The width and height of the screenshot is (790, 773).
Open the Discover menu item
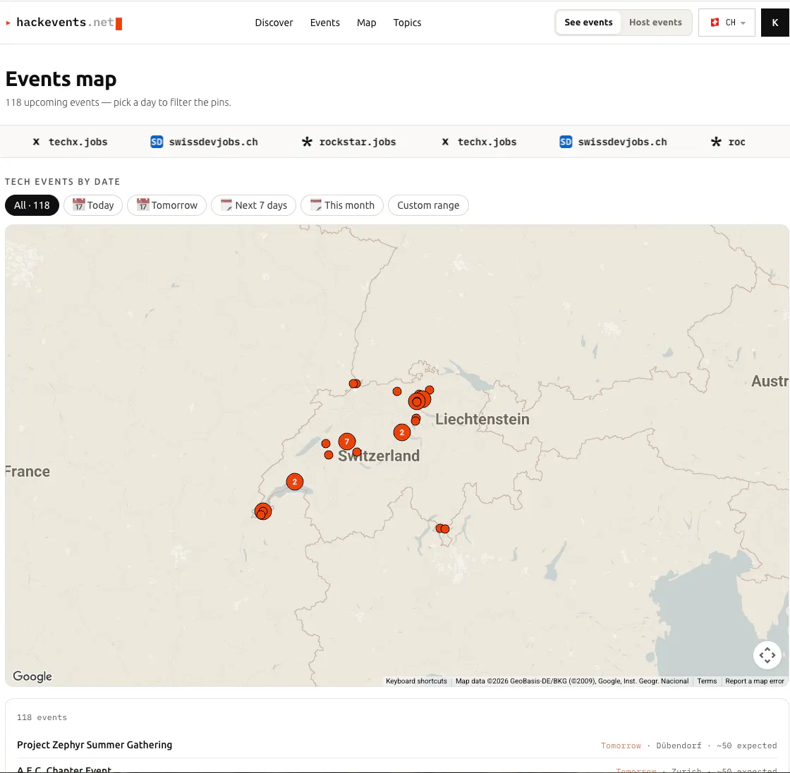coord(274,23)
